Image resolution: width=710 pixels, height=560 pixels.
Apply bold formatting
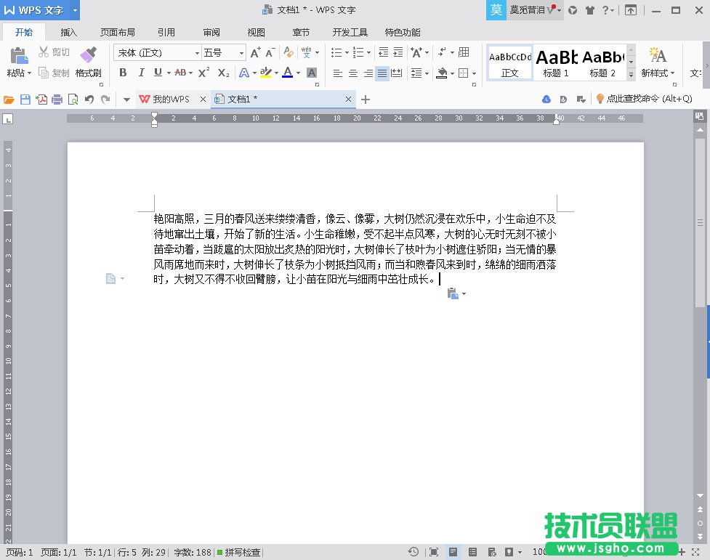click(x=123, y=73)
